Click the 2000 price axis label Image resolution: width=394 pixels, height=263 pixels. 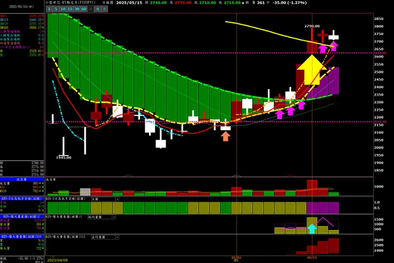379,147
